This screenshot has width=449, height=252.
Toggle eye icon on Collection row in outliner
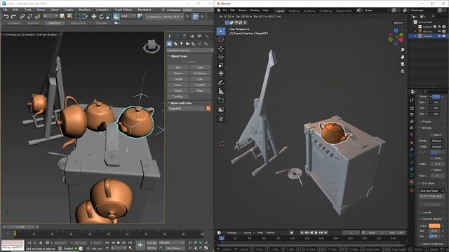[x=439, y=27]
